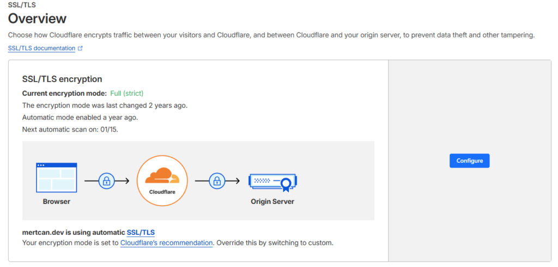This screenshot has height=267, width=558.
Task: Click the SSL/TLS breadcrumb above Overview
Action: click(18, 5)
